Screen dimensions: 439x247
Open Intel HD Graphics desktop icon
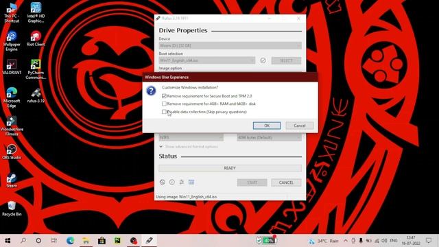(x=36, y=12)
